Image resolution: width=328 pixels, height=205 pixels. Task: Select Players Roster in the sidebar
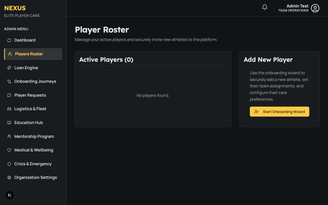(x=33, y=54)
